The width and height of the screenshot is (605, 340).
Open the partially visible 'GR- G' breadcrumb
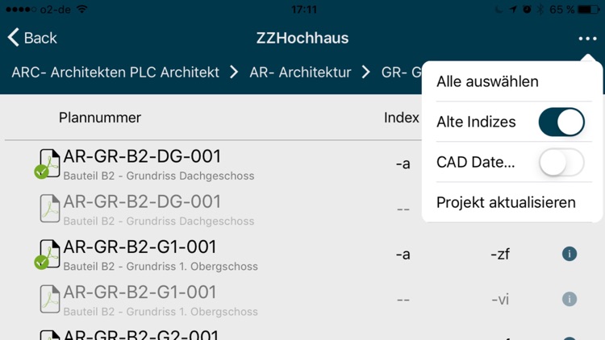pos(401,72)
